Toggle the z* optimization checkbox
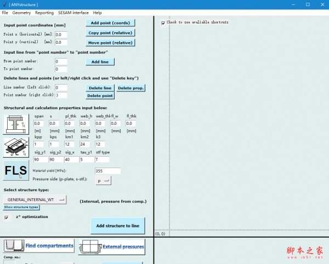Screen dimensions: 329x264 click(7, 217)
